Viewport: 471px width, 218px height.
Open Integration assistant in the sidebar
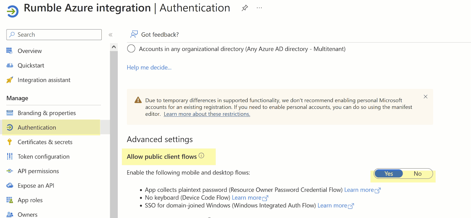[x=44, y=80]
